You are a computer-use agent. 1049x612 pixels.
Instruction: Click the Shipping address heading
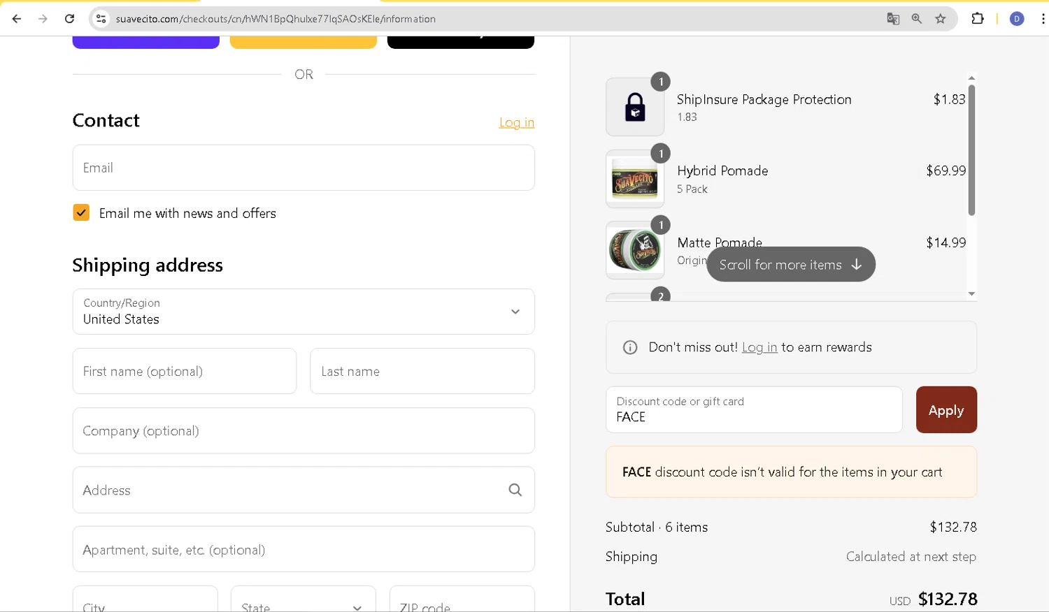pos(148,265)
